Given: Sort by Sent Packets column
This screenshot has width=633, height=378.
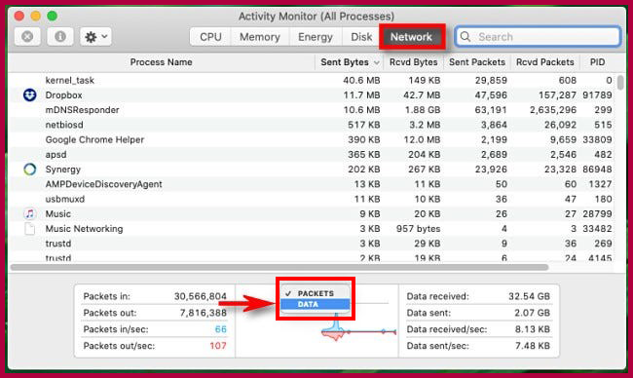Looking at the screenshot, I should (477, 62).
